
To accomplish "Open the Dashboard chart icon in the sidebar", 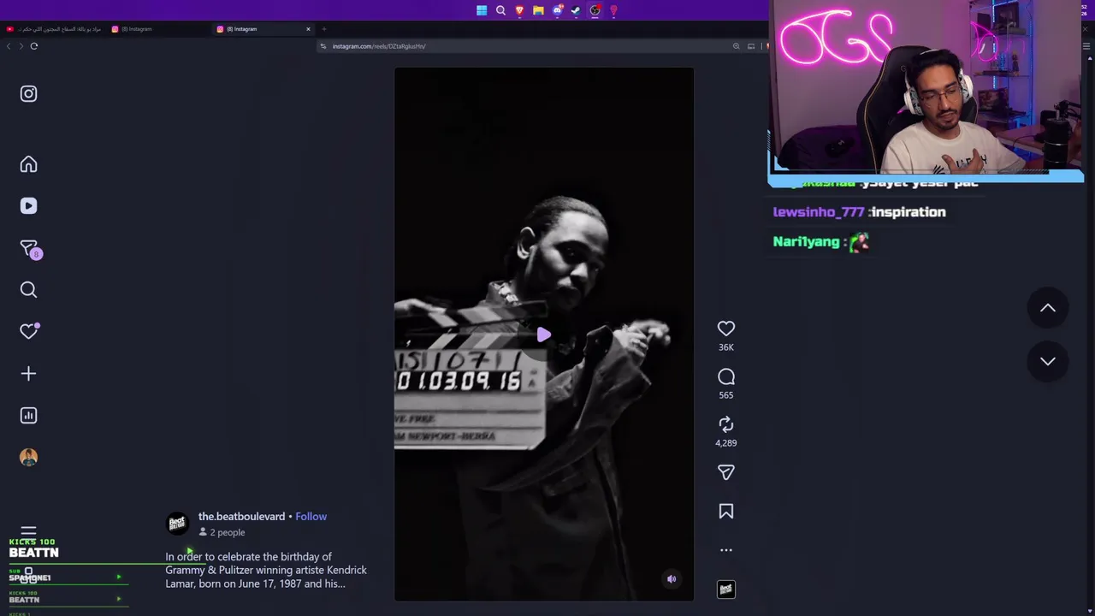I will (28, 416).
